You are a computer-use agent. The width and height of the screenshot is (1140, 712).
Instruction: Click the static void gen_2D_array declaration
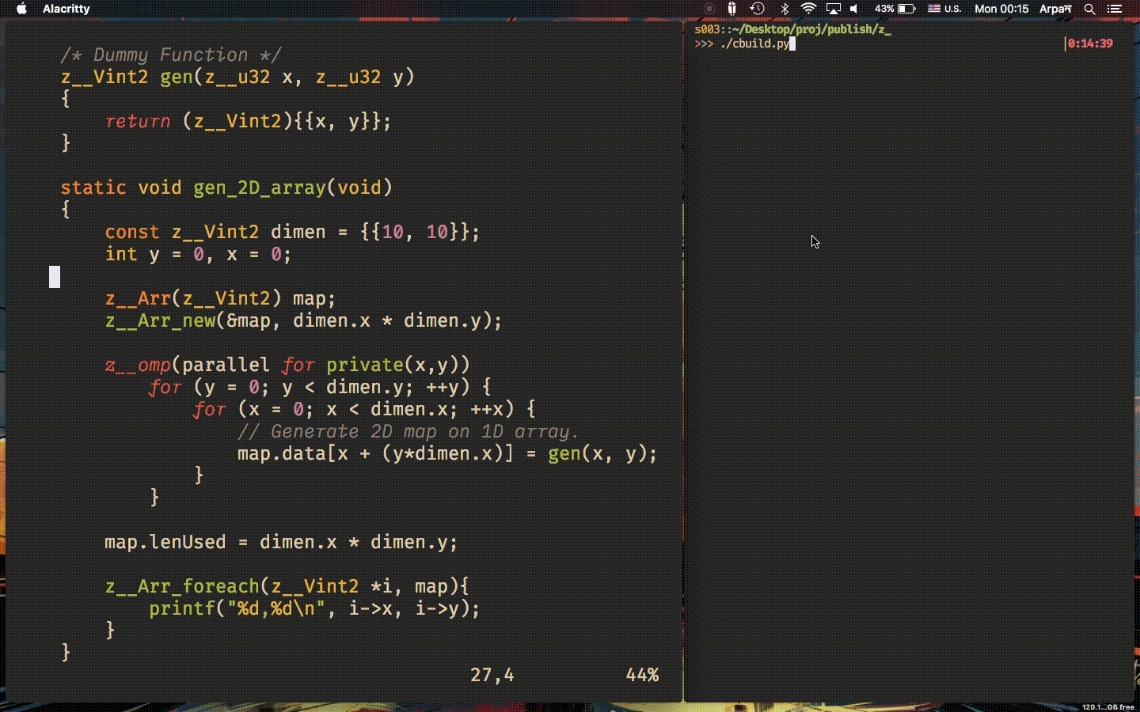tap(226, 187)
